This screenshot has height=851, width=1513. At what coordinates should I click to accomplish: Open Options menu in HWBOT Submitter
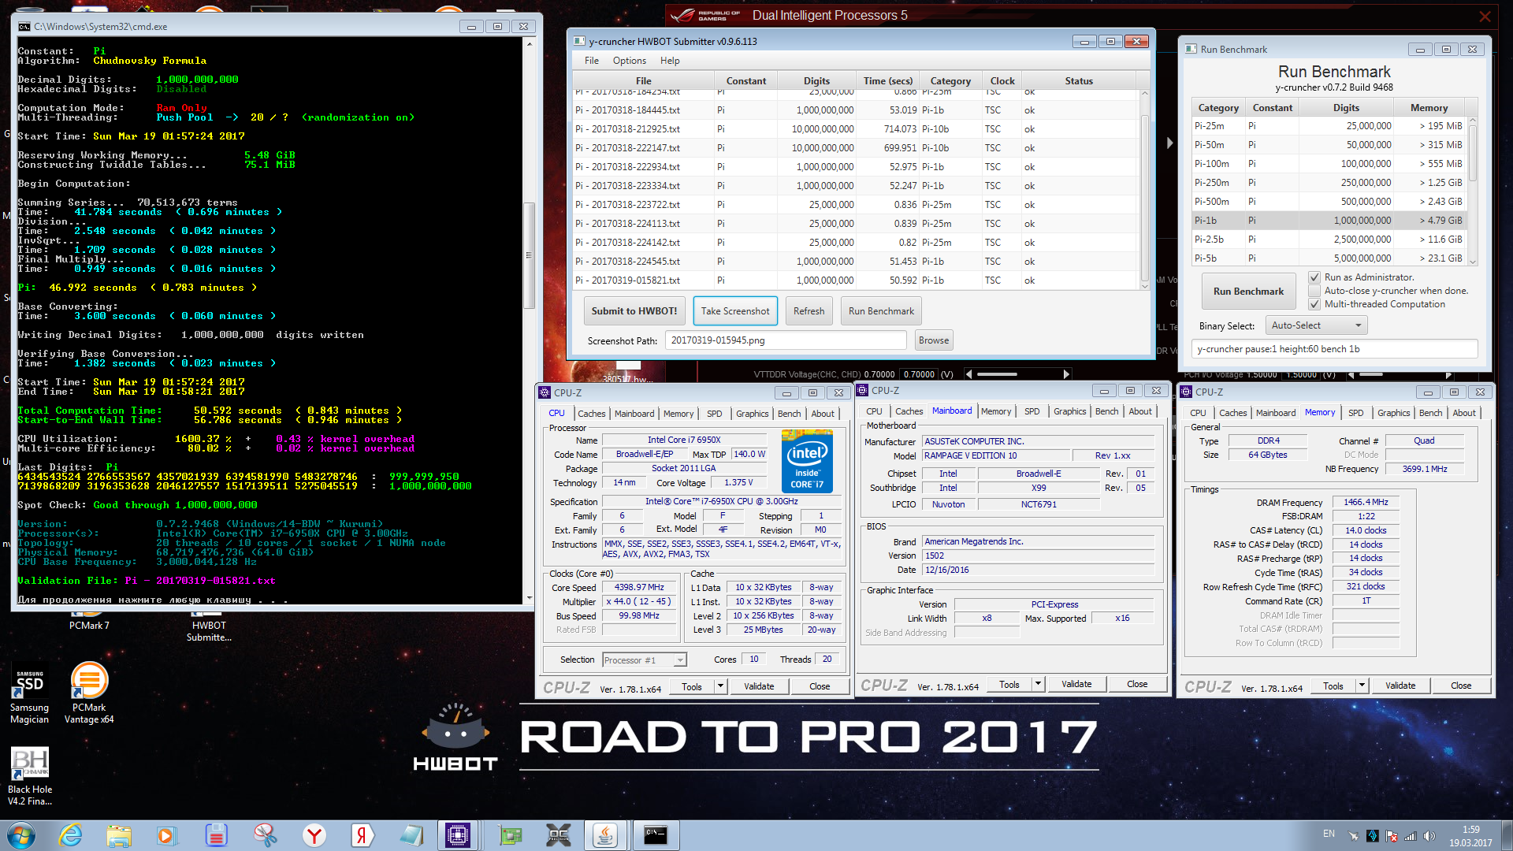[630, 61]
